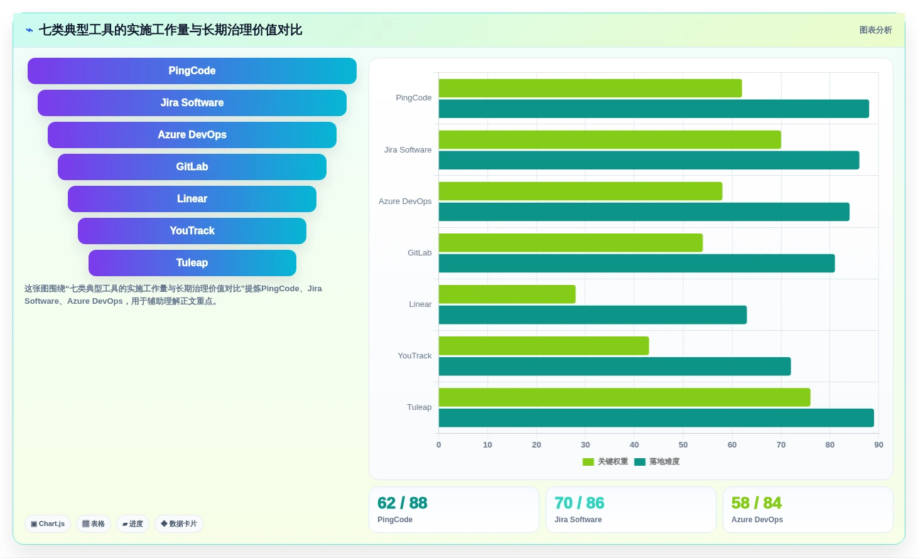This screenshot has height=558, width=918.
Task: Open the 70 / 86 Jira Software stat card
Action: click(631, 510)
